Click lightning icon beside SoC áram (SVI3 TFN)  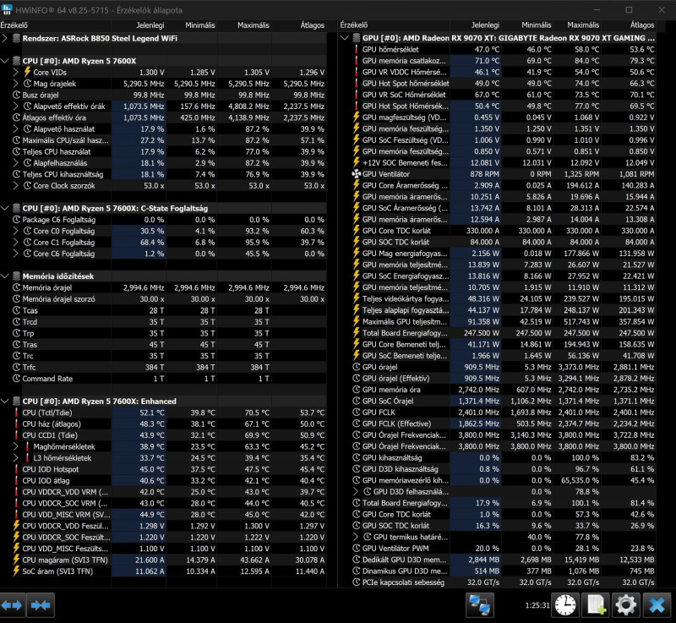[16, 571]
